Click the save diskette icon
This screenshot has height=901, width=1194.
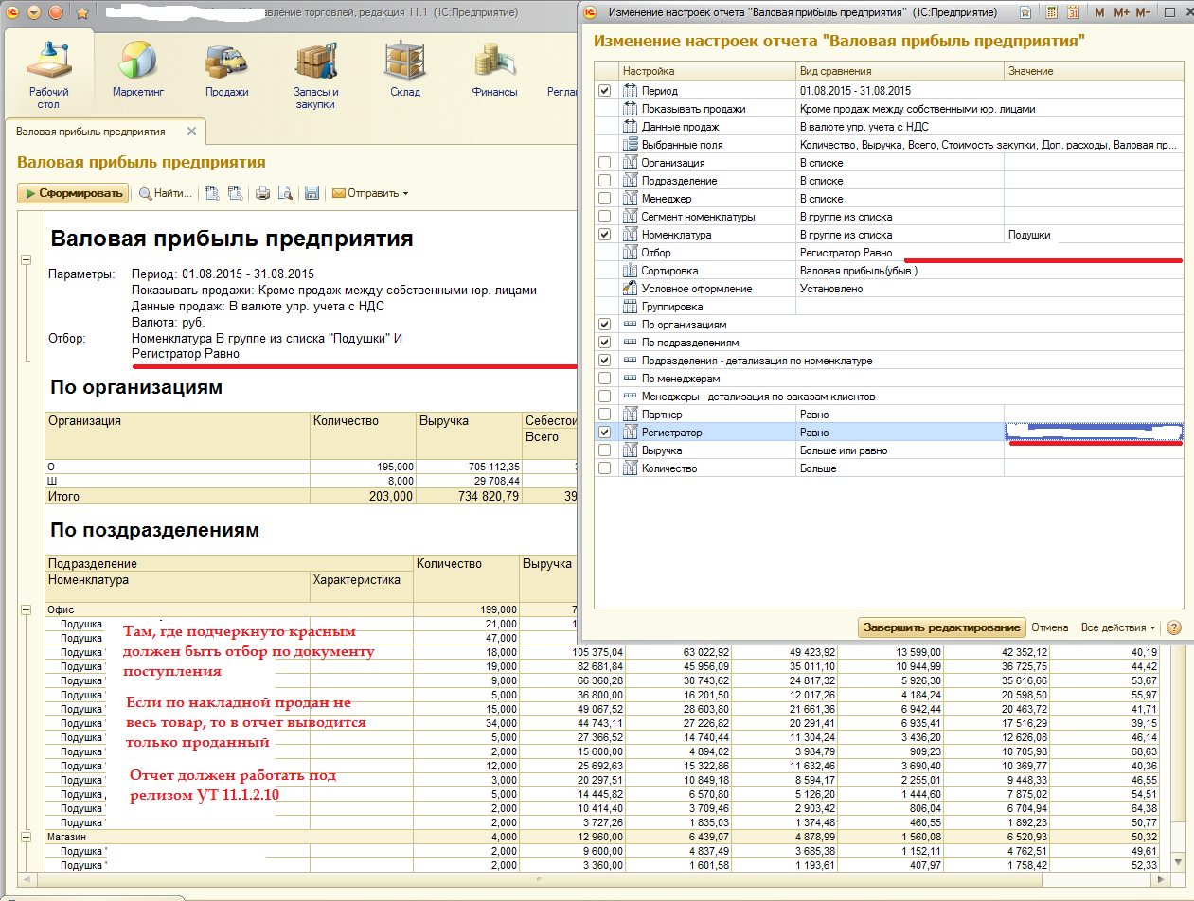[x=311, y=193]
